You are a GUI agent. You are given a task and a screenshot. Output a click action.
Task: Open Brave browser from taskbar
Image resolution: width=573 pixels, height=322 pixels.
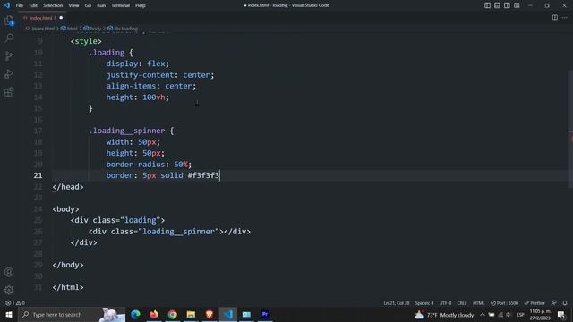210,314
